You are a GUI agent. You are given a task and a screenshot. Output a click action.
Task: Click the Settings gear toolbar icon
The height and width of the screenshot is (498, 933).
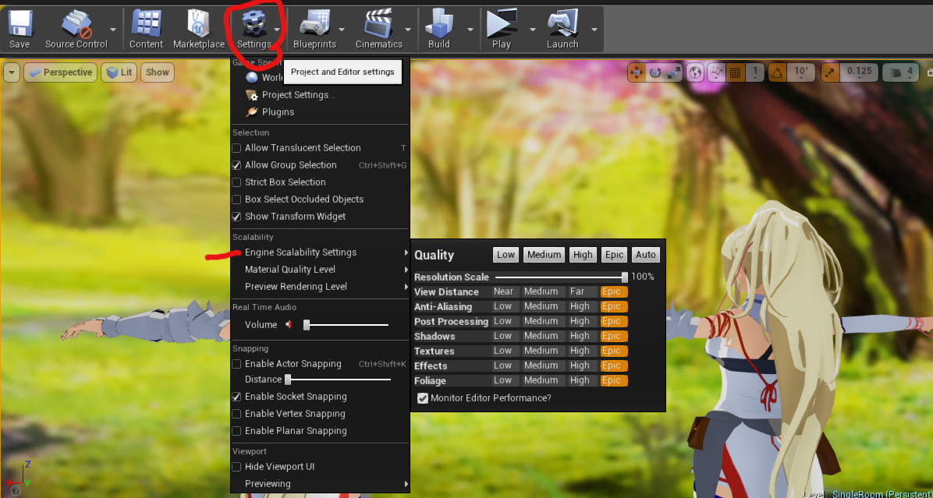tap(254, 24)
